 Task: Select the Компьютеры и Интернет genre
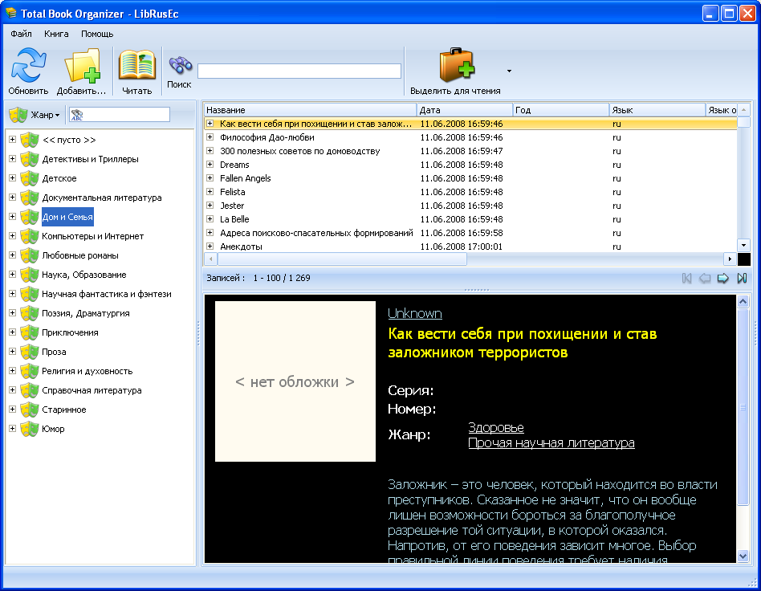92,237
